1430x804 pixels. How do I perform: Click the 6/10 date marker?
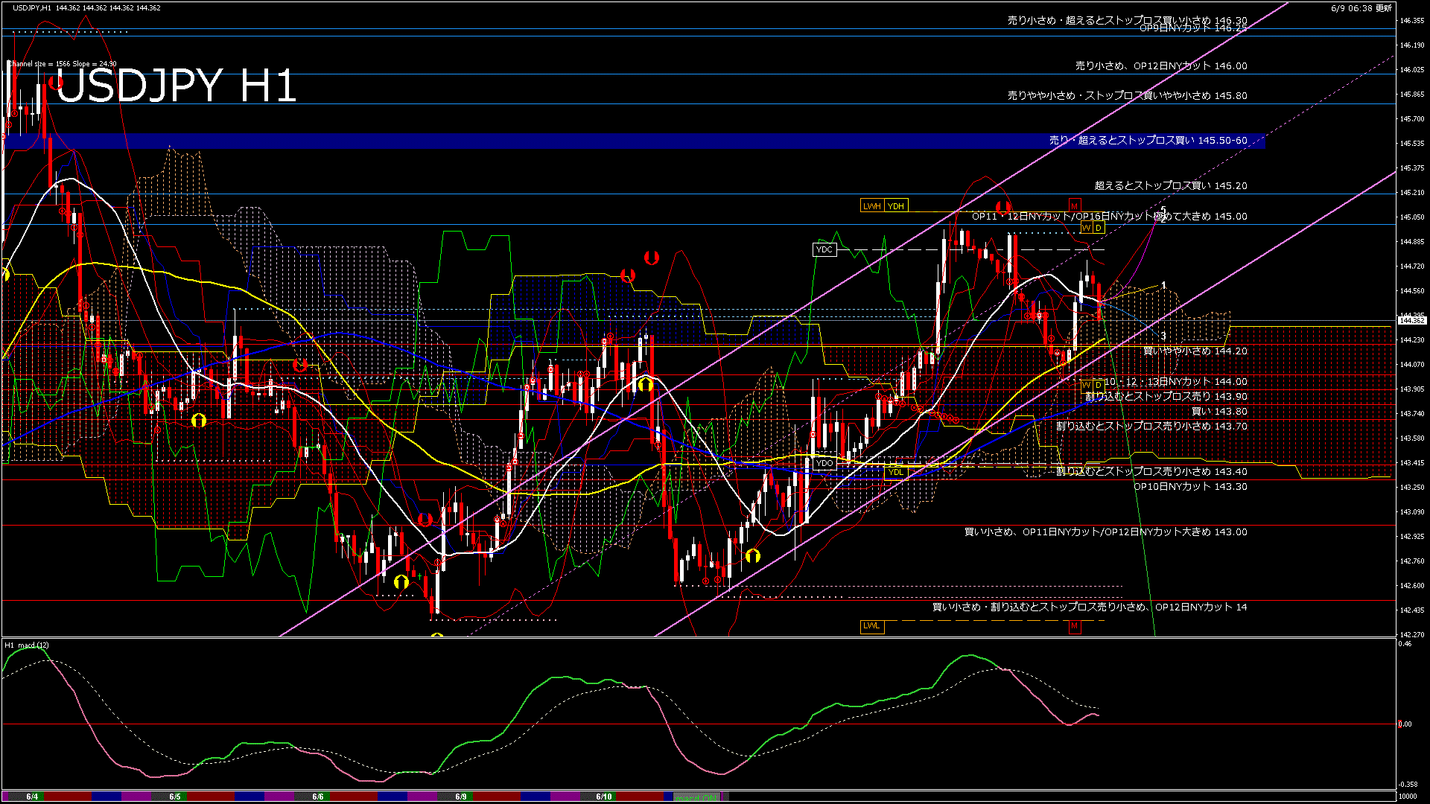coord(603,797)
